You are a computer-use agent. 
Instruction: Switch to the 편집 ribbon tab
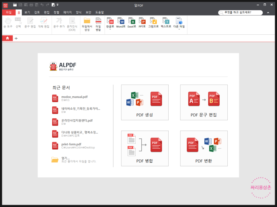coord(47,12)
